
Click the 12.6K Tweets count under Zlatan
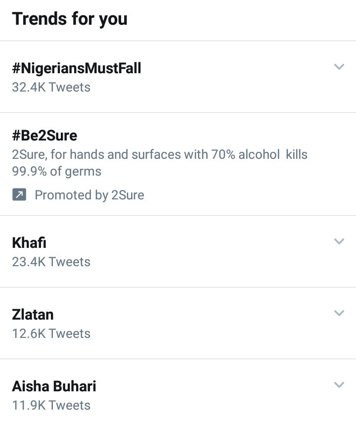(x=51, y=333)
